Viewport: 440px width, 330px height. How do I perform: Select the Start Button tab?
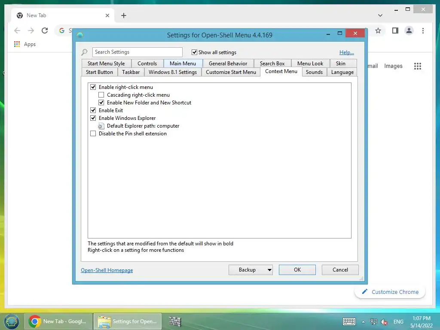99,72
